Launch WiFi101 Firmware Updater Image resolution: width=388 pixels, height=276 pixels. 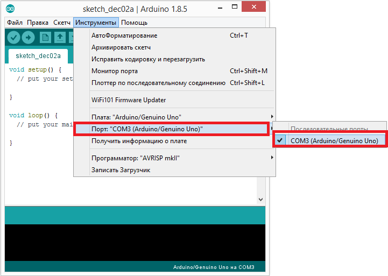[175, 100]
